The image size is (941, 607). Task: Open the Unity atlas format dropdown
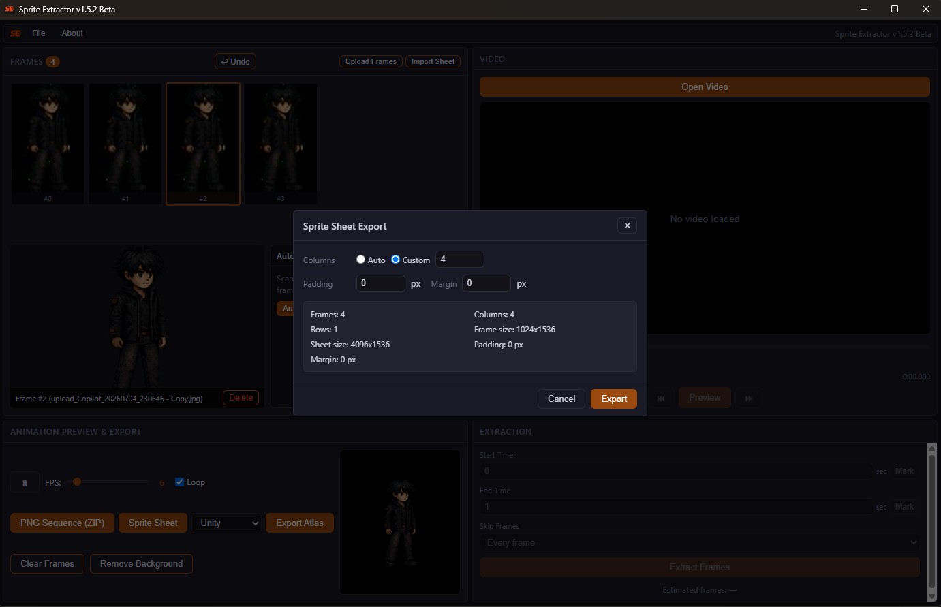pyautogui.click(x=226, y=523)
